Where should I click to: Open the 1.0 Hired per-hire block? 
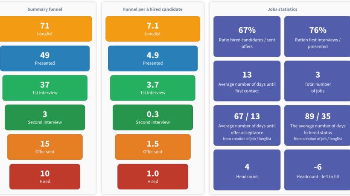pos(153,177)
